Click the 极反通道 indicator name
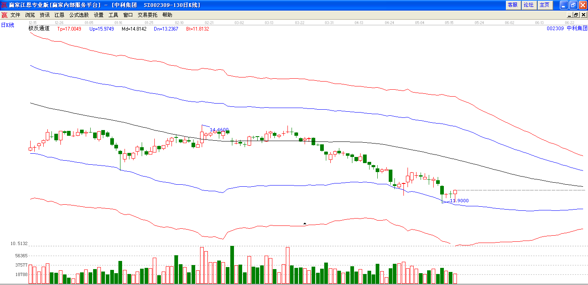The height and width of the screenshot is (285, 588). [39, 29]
